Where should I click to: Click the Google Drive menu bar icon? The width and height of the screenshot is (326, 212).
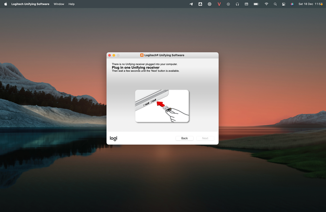pyautogui.click(x=200, y=4)
